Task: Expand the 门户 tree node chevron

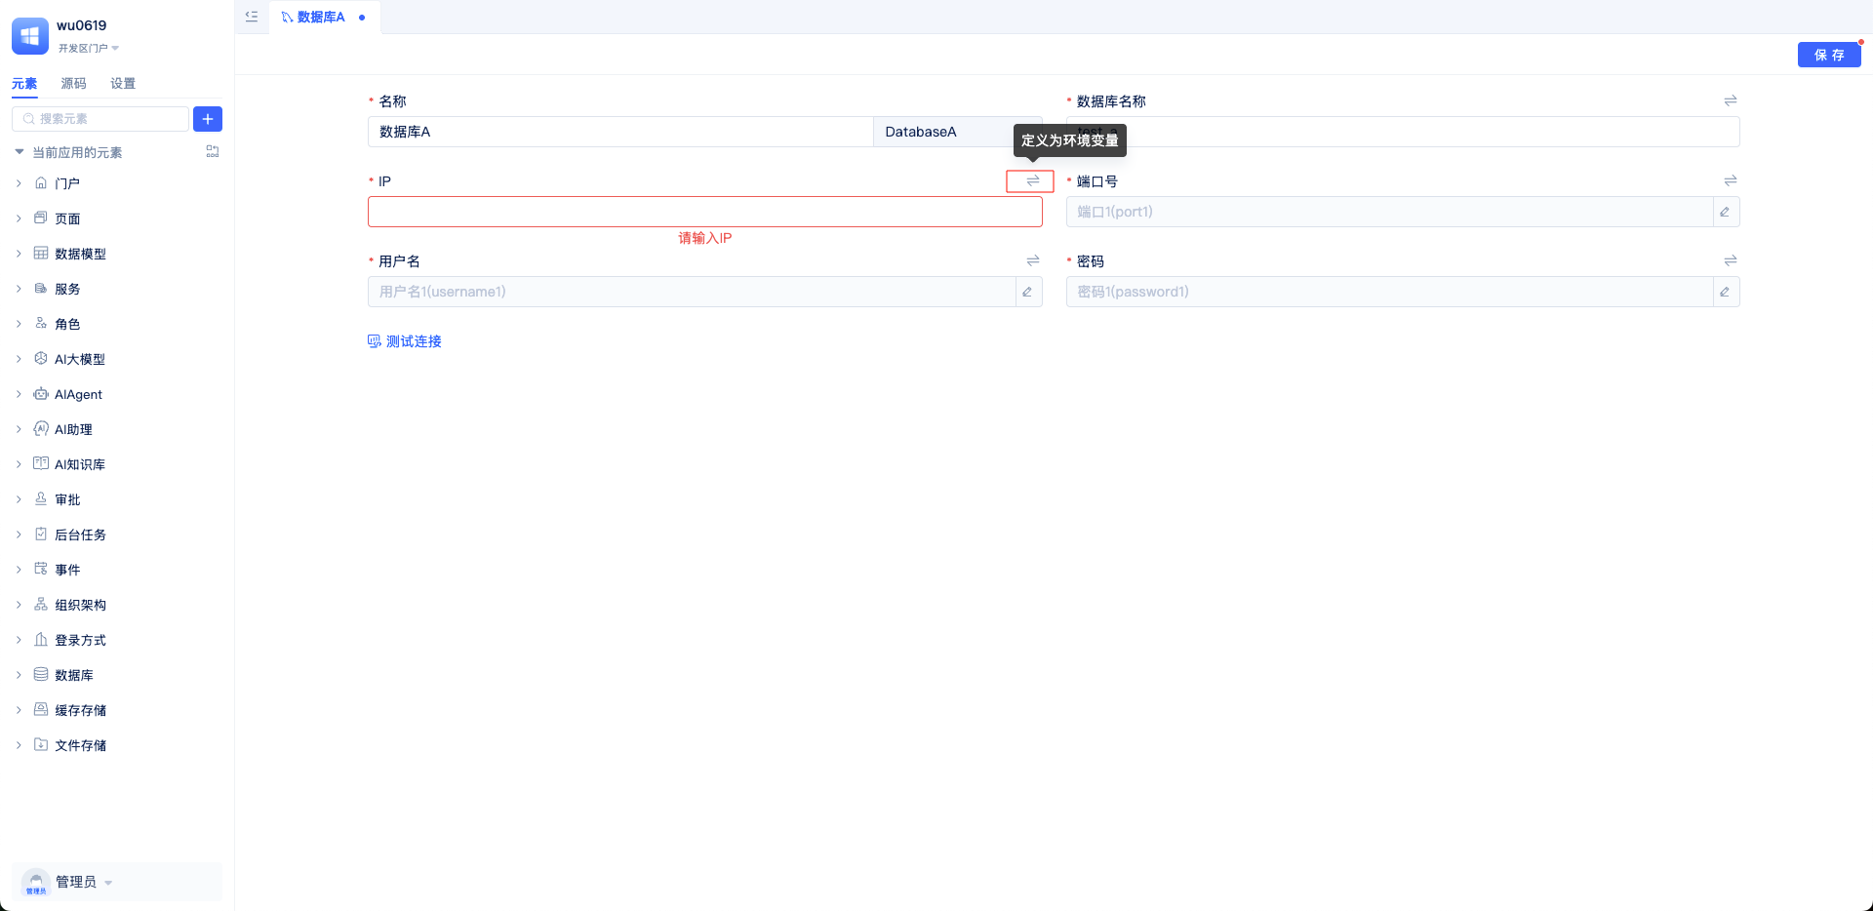Action: (19, 182)
